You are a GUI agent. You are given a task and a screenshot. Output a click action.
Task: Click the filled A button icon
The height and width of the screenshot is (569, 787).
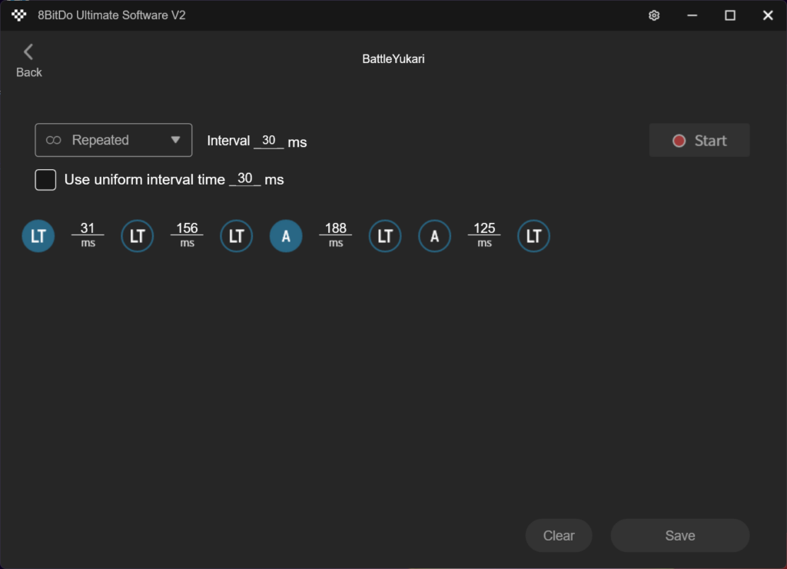(286, 236)
